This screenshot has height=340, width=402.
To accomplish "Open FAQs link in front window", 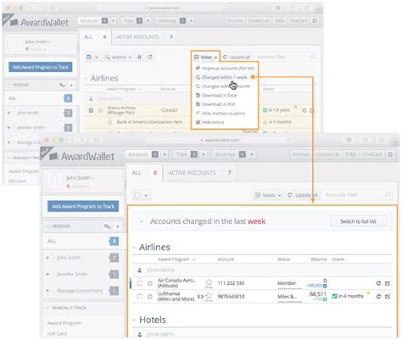I will coord(351,154).
